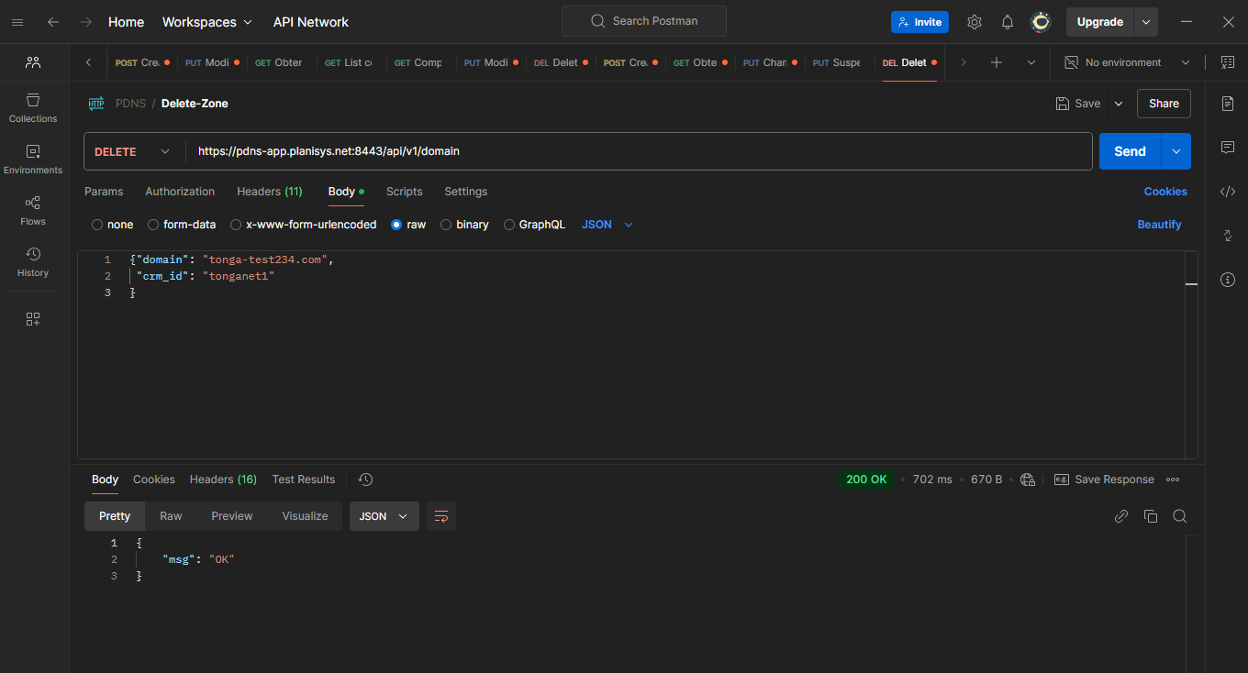Click the Beautify link
The image size is (1248, 673).
pos(1159,225)
